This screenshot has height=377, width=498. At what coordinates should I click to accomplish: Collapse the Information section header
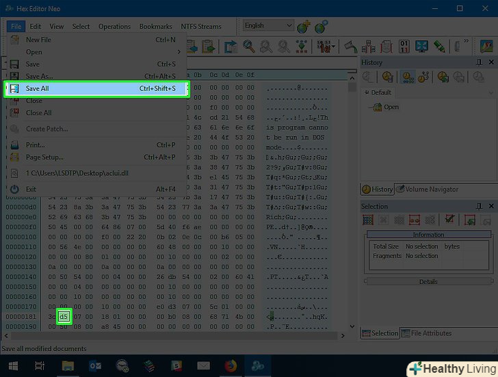[x=428, y=235]
